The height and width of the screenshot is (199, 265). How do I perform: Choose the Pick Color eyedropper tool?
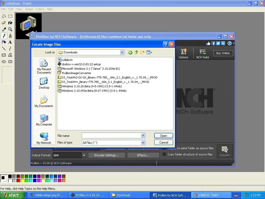coord(4,29)
